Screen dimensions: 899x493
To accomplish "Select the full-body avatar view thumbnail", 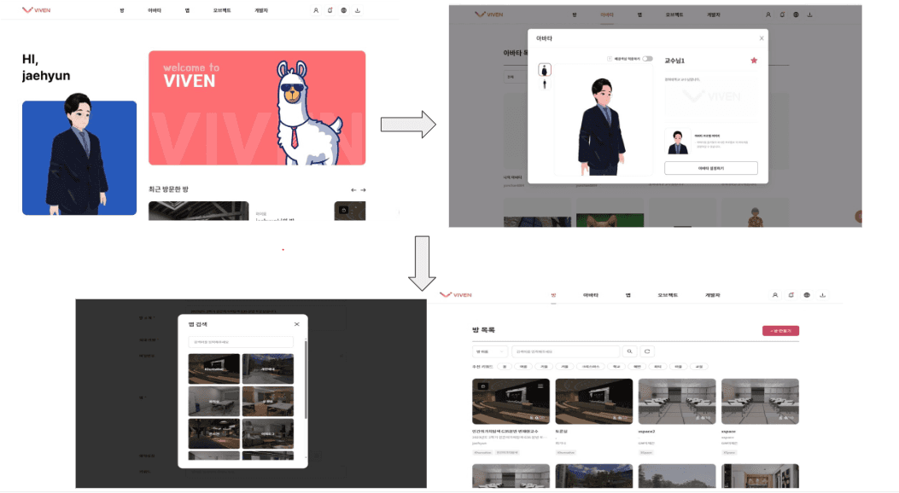I will pos(544,84).
